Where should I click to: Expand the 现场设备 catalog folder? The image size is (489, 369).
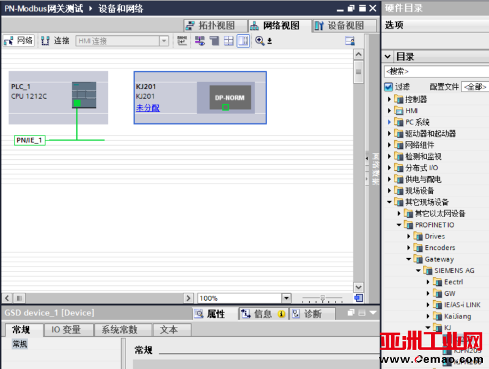pyautogui.click(x=389, y=190)
